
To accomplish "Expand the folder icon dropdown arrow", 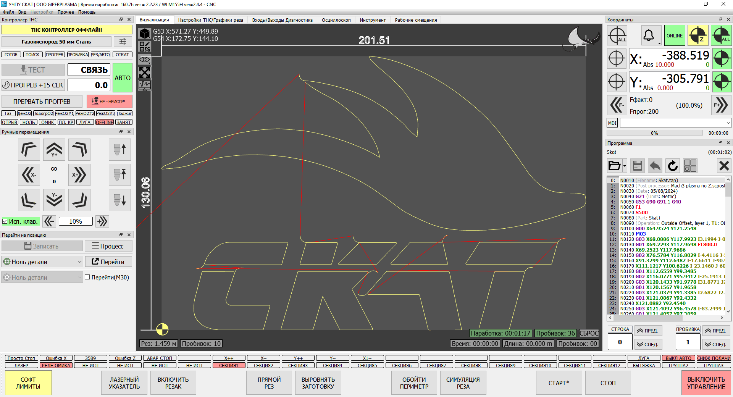I will tap(625, 166).
